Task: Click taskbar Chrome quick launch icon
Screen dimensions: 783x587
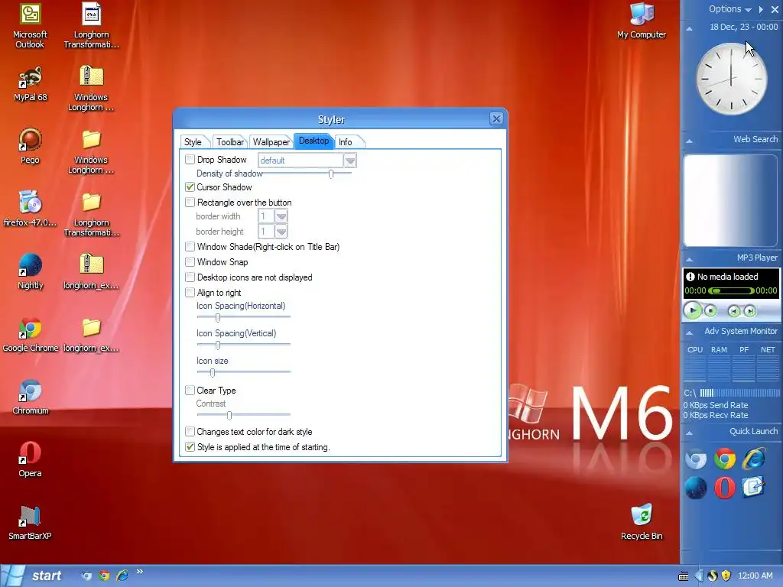Action: [104, 576]
